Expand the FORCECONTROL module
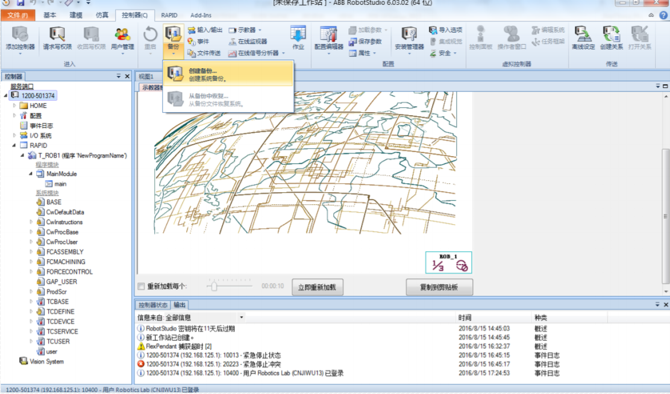The height and width of the screenshot is (394, 670). 31,271
